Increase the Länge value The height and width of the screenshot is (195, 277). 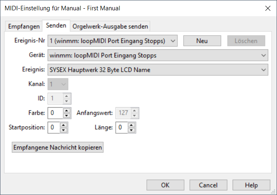[x=132, y=125]
